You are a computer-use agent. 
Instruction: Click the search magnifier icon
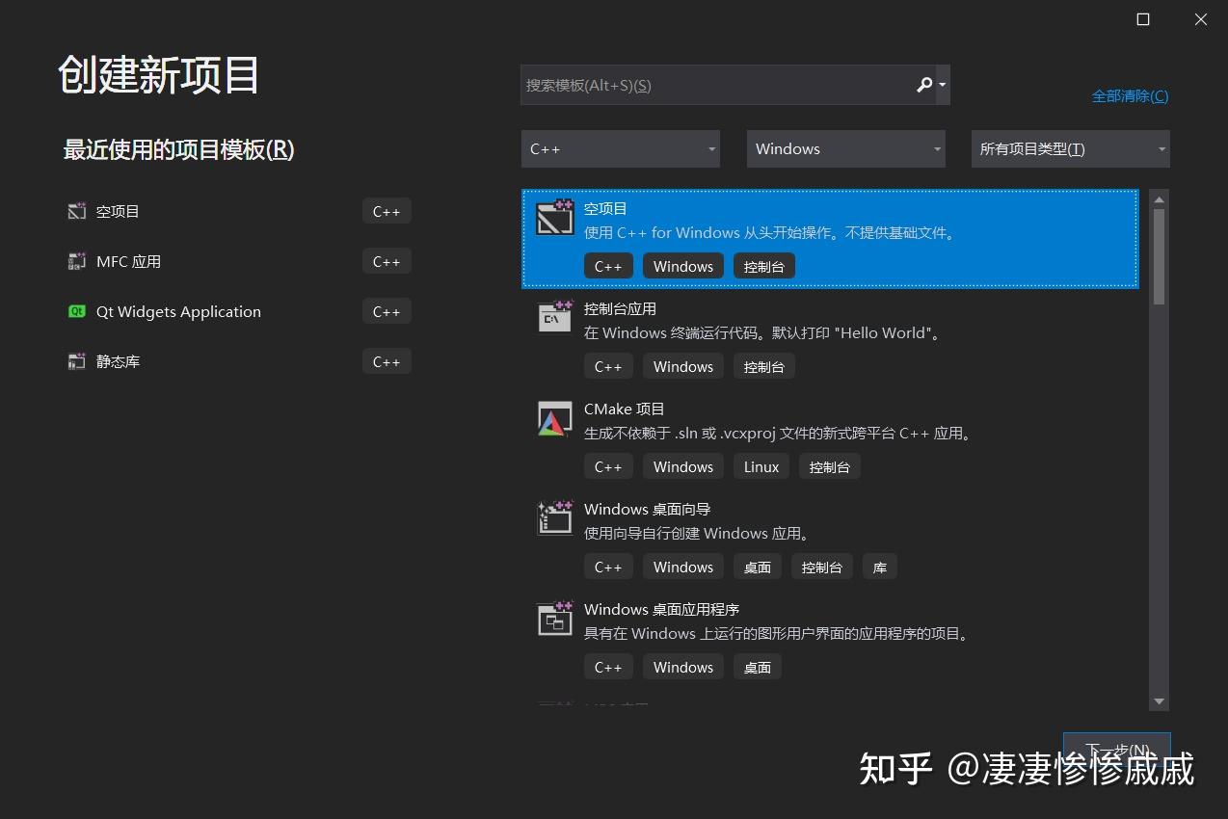(x=923, y=85)
